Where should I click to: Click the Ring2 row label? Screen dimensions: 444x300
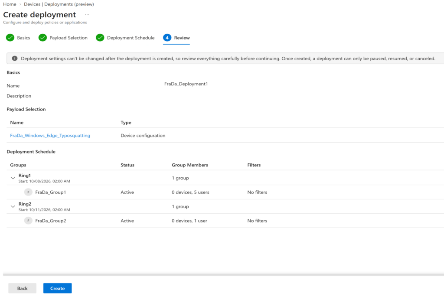25,204
